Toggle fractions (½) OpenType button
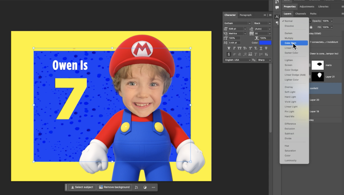This screenshot has height=195, width=344. (266, 54)
